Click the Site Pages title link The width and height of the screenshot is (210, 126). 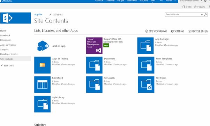tap(161, 78)
